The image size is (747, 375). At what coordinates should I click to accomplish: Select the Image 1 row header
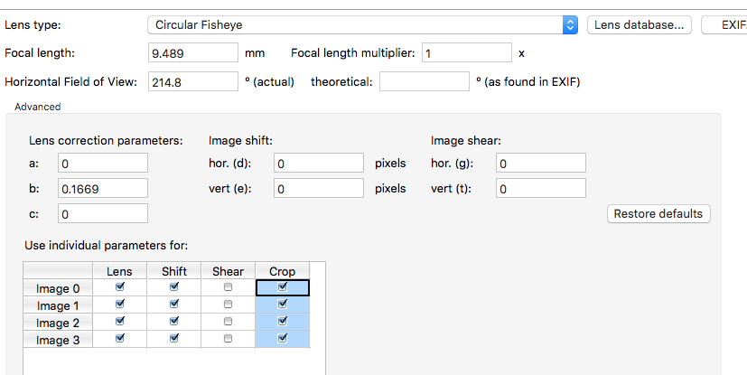[x=58, y=306]
